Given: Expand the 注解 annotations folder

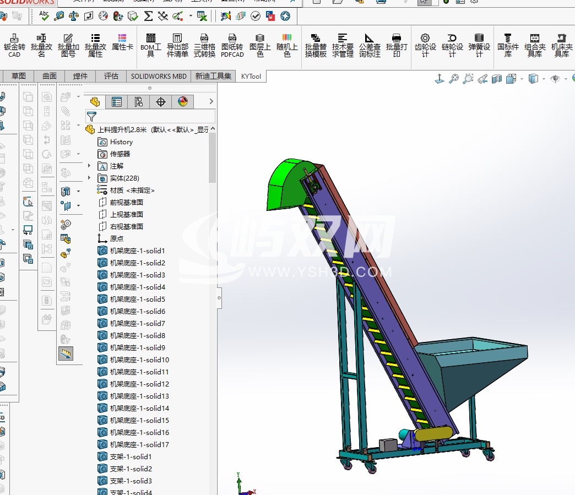Looking at the screenshot, I should point(89,166).
